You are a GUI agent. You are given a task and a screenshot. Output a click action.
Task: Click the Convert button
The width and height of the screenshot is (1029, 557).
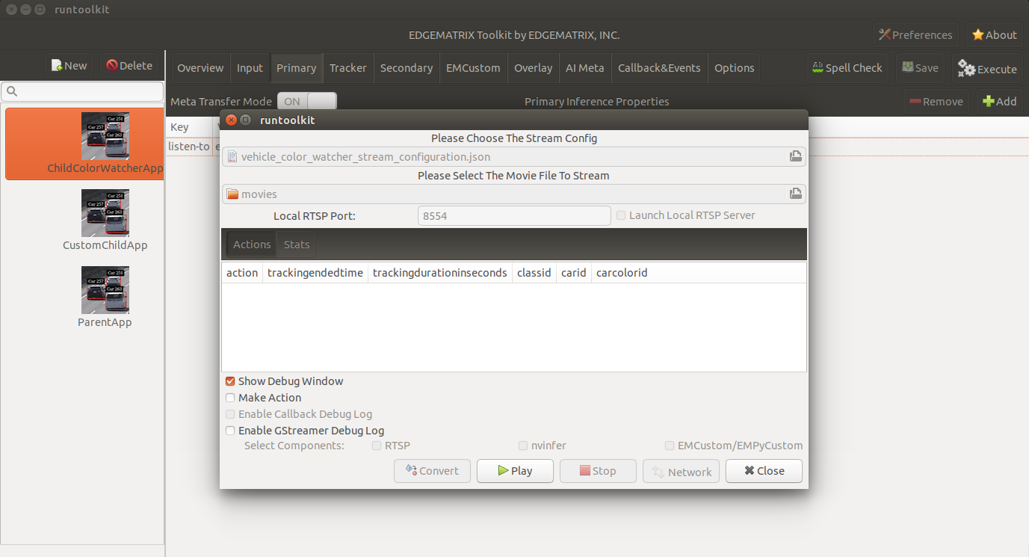tap(432, 471)
